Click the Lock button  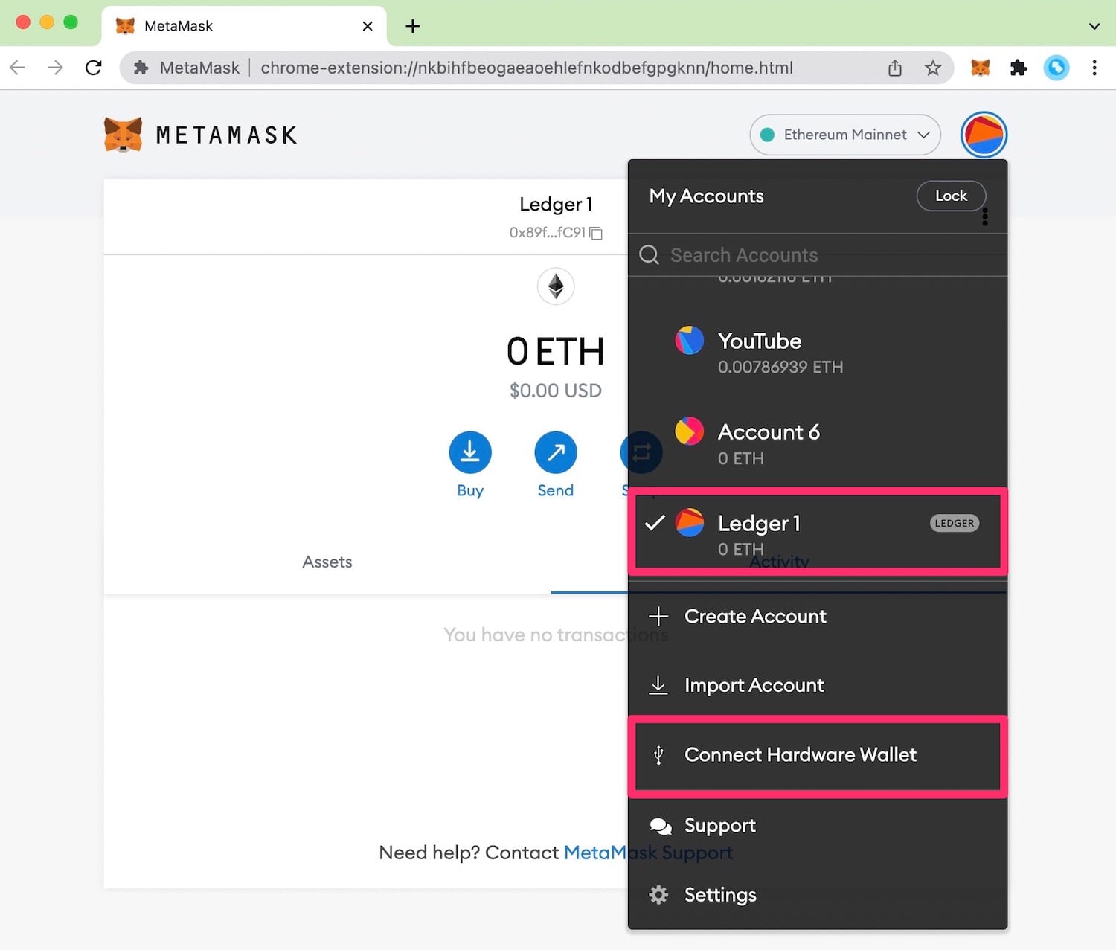point(951,196)
